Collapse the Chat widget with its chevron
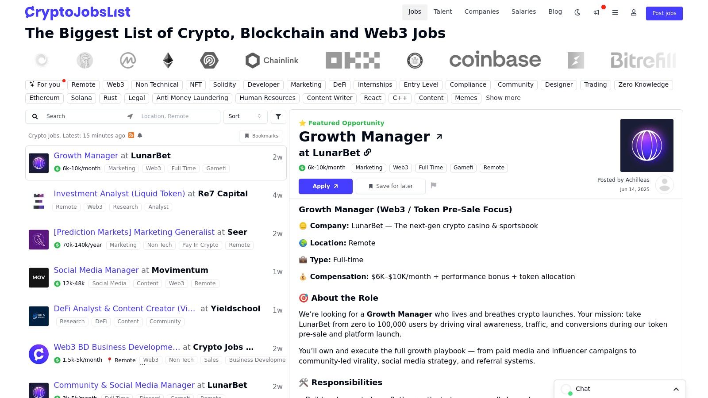 pyautogui.click(x=676, y=389)
